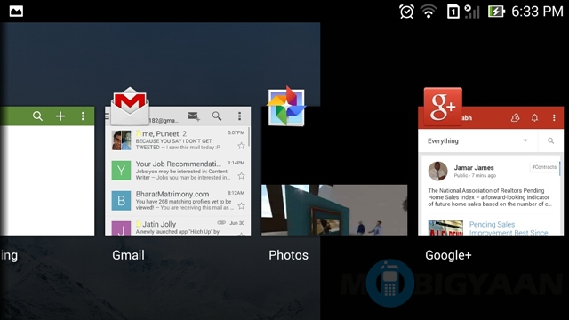Tap the compose mail icon in Gmail

coord(194,116)
